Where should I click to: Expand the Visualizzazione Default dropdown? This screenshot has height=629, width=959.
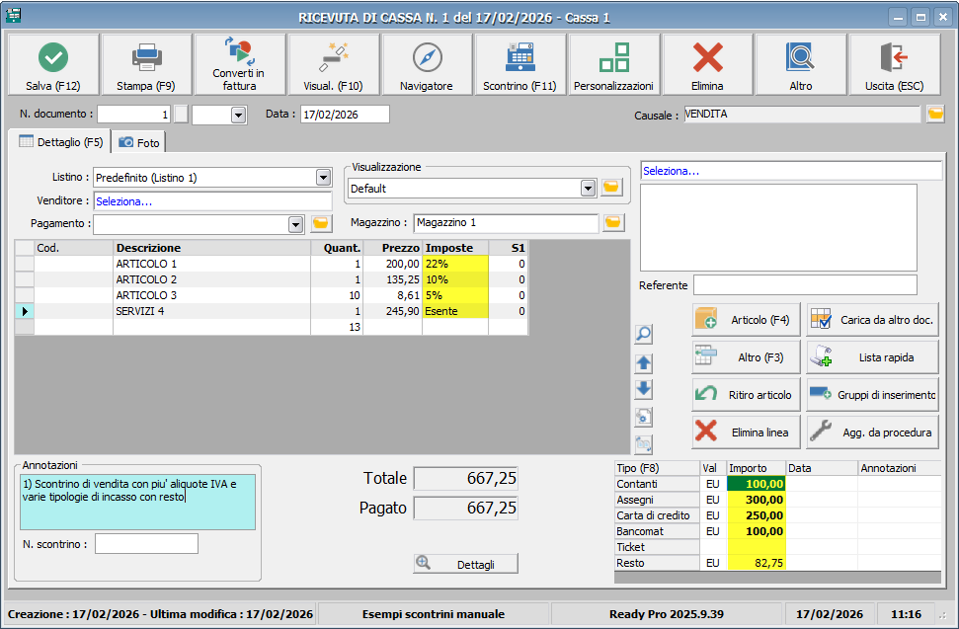(x=588, y=188)
